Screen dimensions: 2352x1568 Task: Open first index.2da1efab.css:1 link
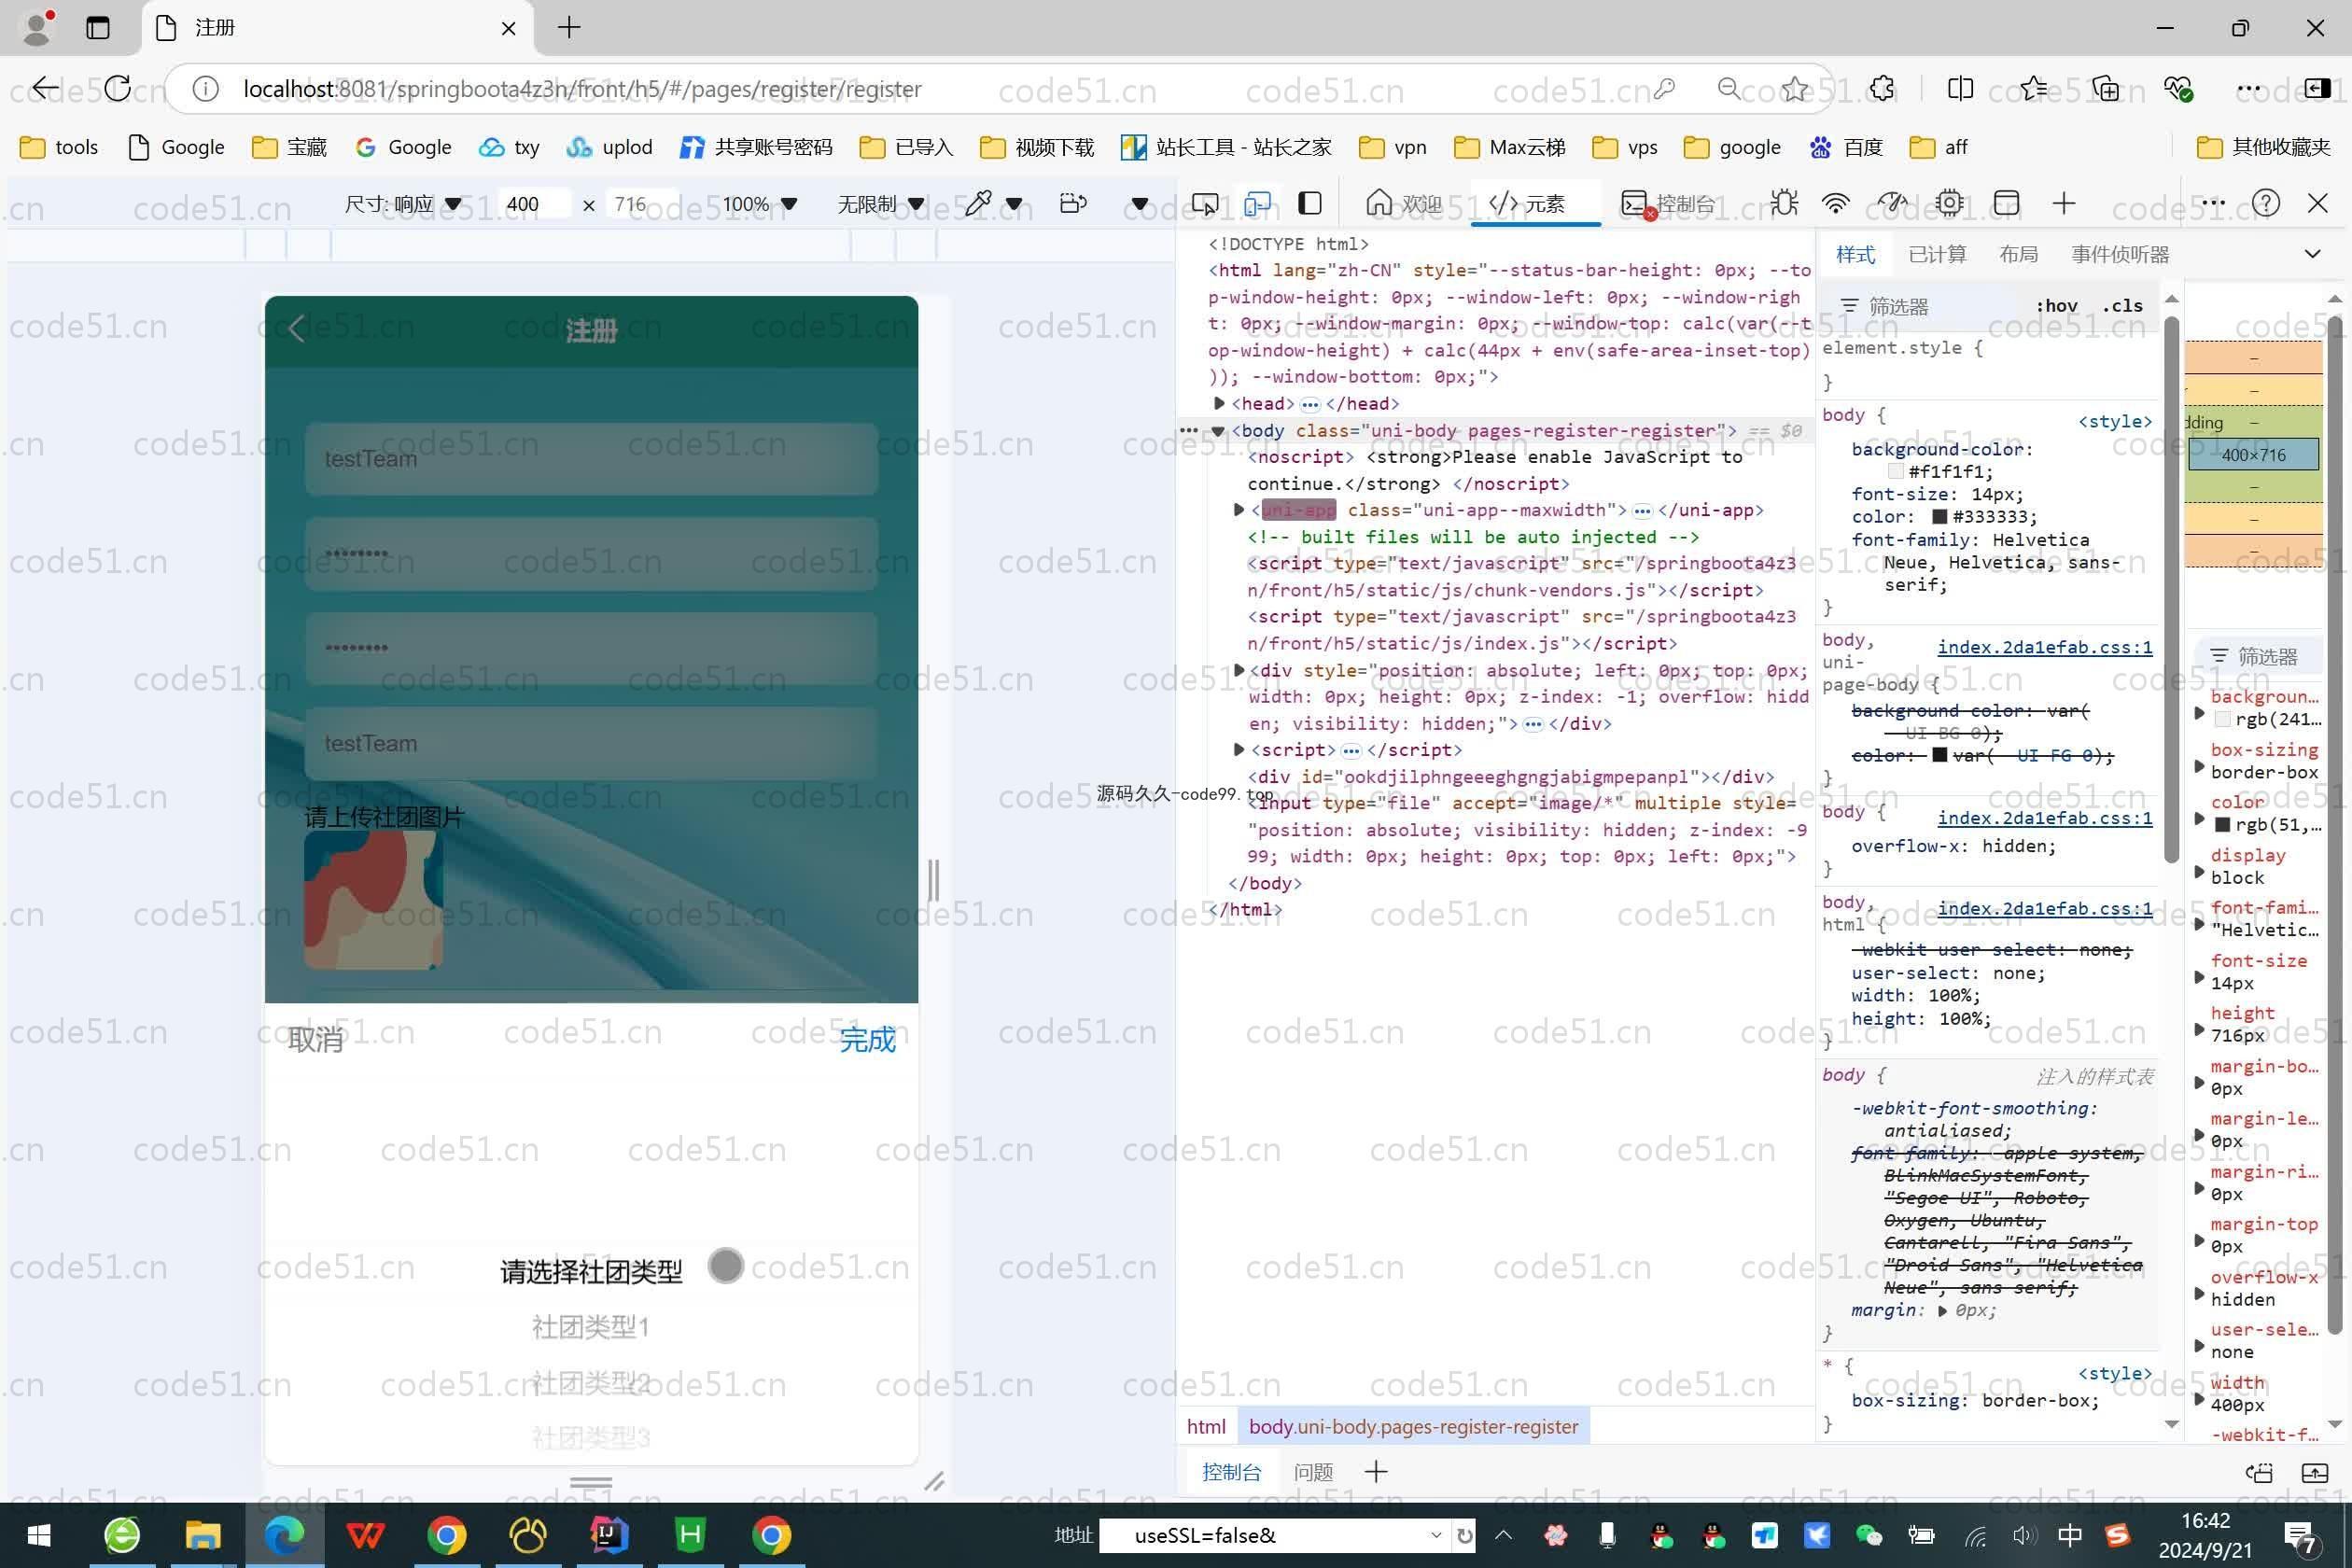[2044, 647]
